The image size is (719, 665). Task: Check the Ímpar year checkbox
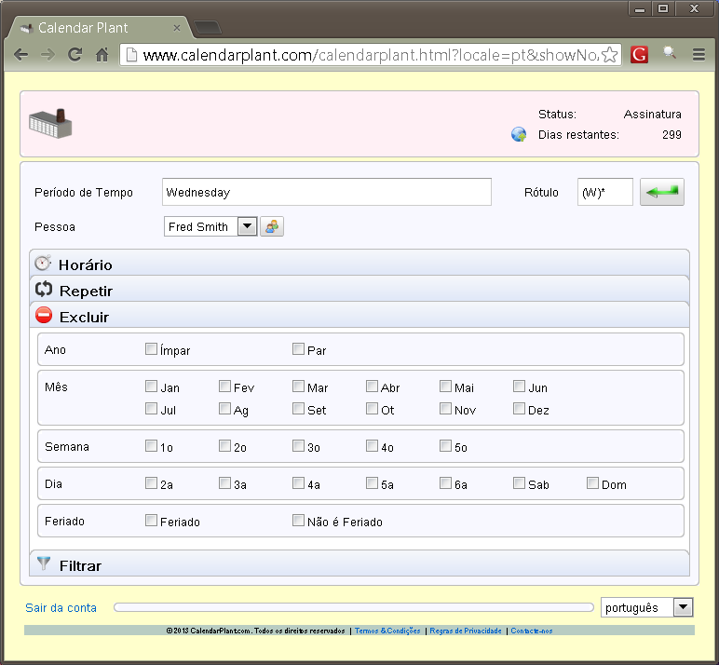[x=151, y=349]
